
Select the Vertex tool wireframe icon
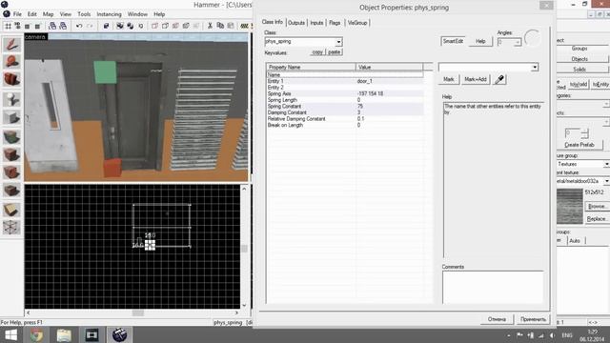(11, 228)
